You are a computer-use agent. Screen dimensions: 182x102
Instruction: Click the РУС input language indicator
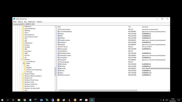click(x=167, y=100)
